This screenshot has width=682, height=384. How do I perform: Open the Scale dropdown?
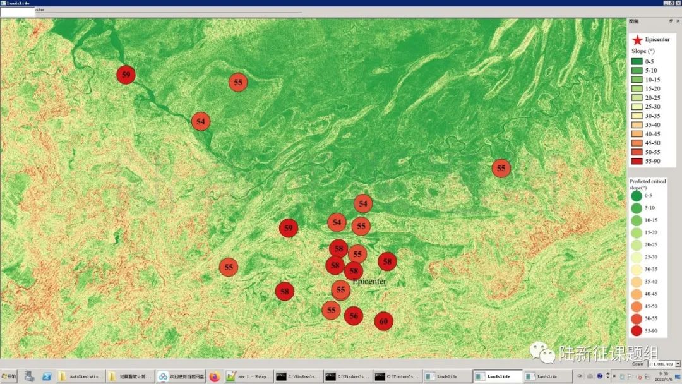click(x=678, y=364)
